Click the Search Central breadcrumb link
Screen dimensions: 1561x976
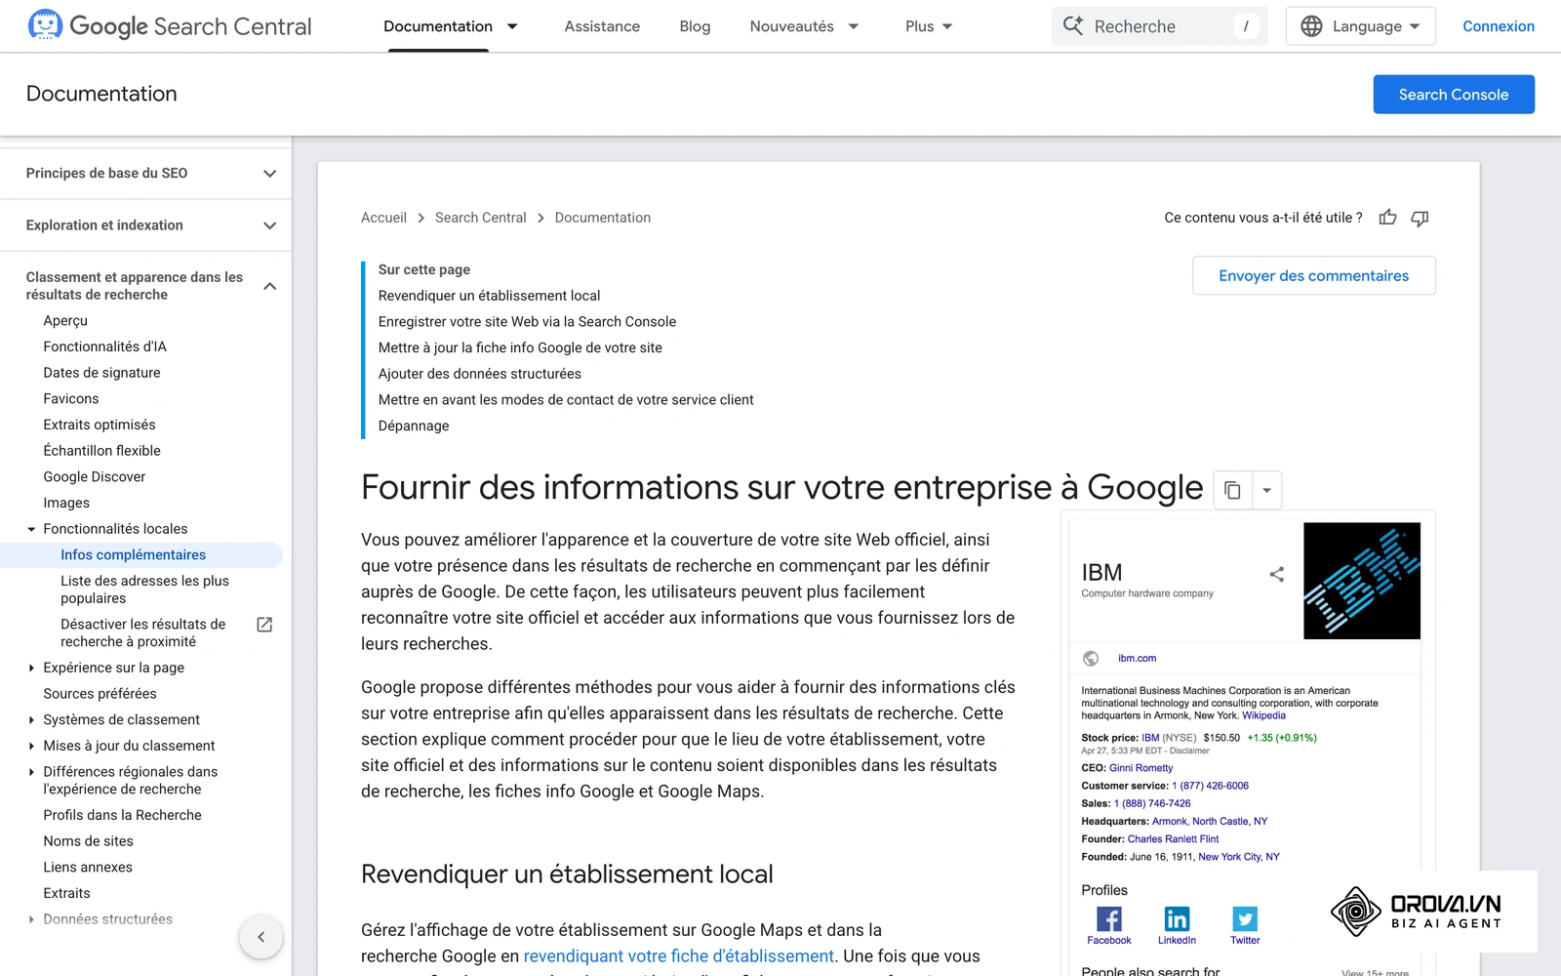click(x=480, y=218)
